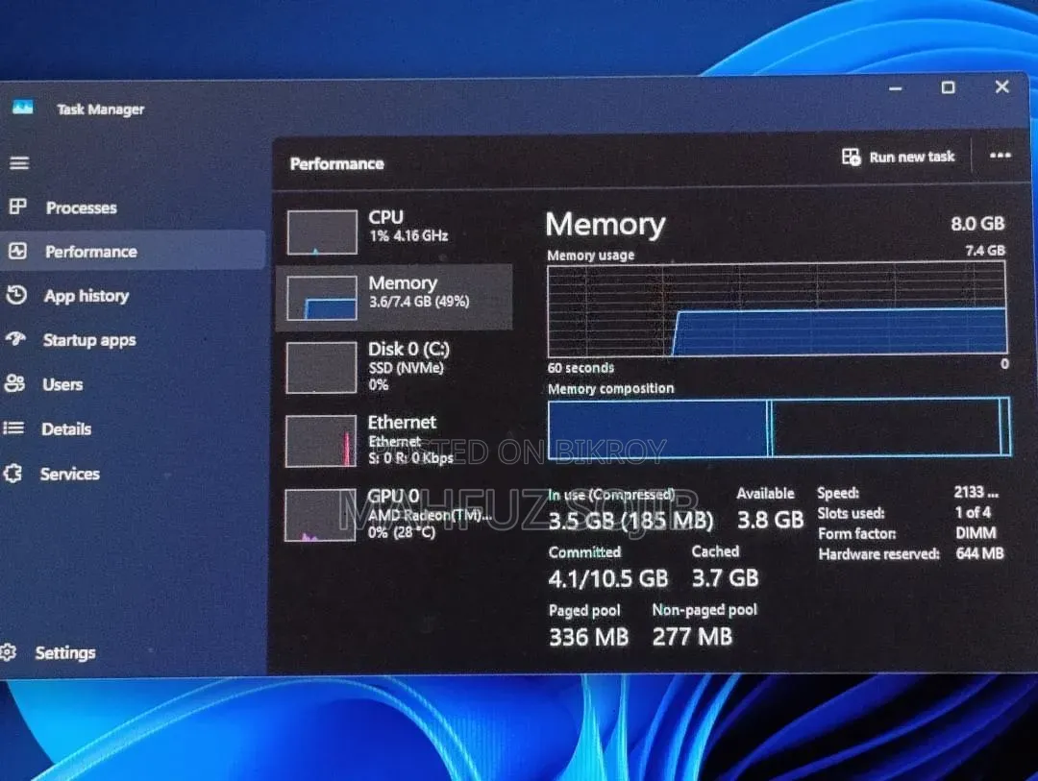Select Performance in the sidebar

133,251
